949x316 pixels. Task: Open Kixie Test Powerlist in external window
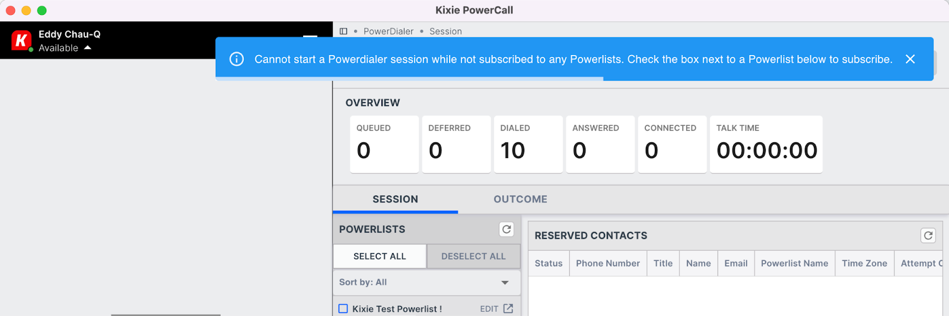pyautogui.click(x=508, y=308)
